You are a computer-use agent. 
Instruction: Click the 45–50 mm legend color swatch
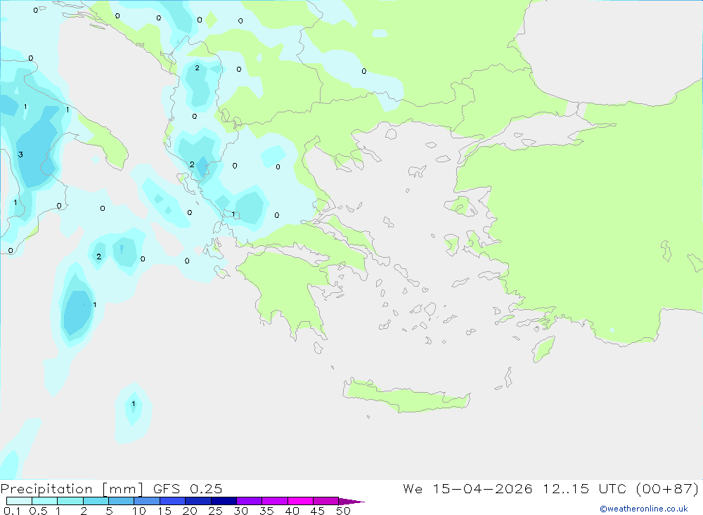tap(325, 501)
